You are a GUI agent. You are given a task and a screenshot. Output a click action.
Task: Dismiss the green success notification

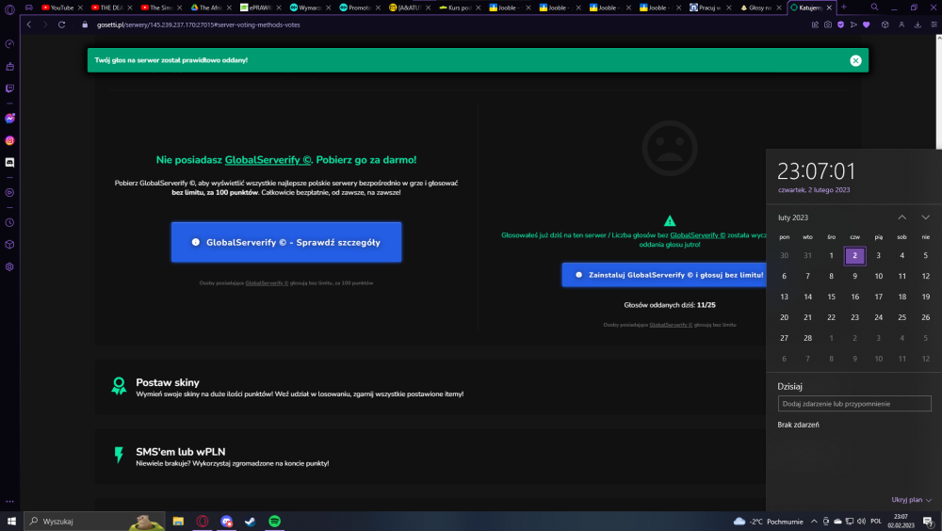tap(855, 60)
